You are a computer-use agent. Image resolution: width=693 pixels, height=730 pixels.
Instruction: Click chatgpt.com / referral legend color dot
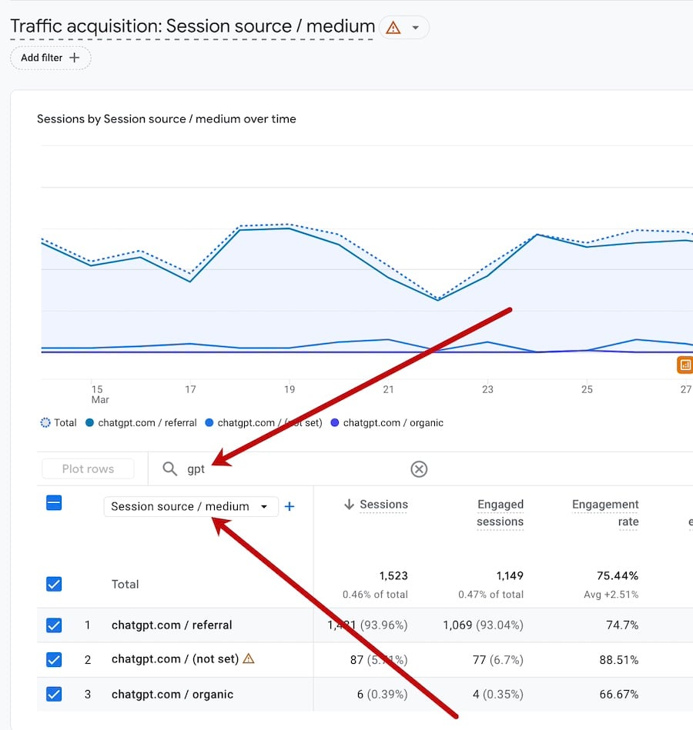[x=90, y=423]
